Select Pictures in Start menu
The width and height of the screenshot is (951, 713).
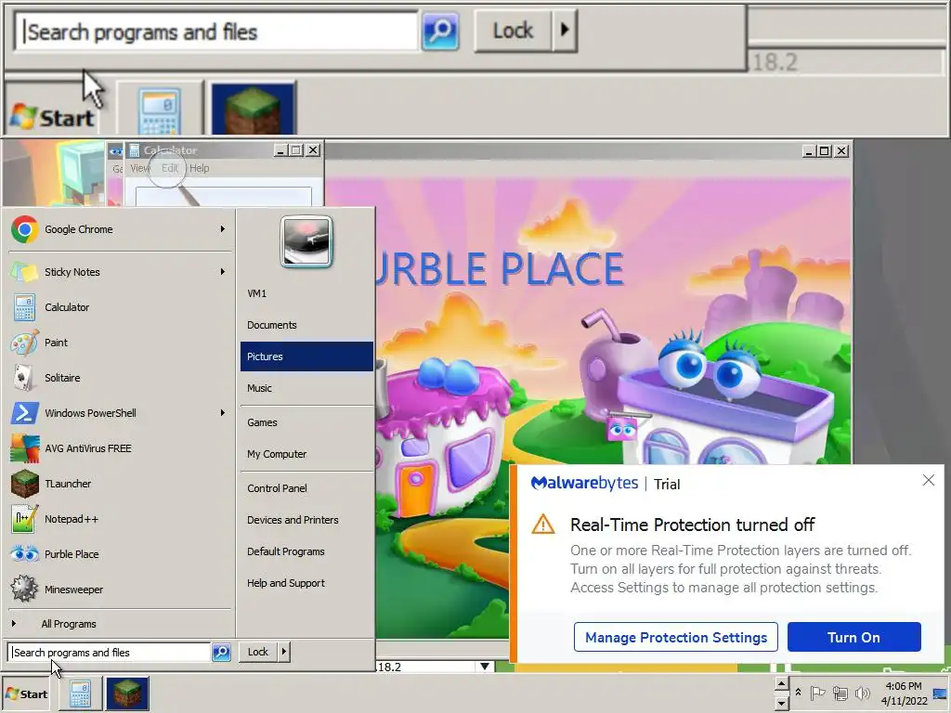point(306,356)
